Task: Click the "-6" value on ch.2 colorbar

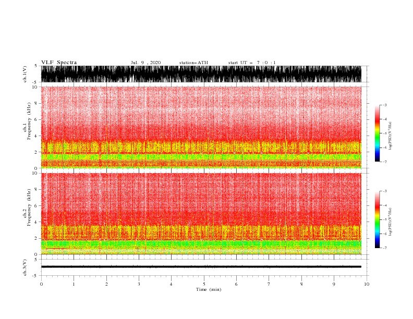Action: point(384,234)
